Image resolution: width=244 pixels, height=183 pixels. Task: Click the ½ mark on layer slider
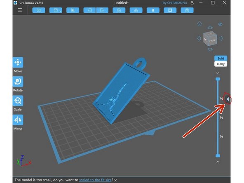(221, 117)
